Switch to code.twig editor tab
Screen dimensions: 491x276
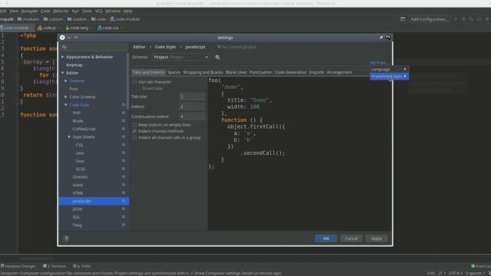click(x=79, y=28)
